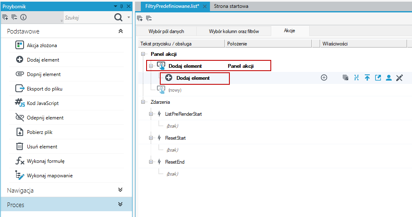Click the blue user icon in Dodaj element row
Screen dimensions: 412x217
pos(389,77)
